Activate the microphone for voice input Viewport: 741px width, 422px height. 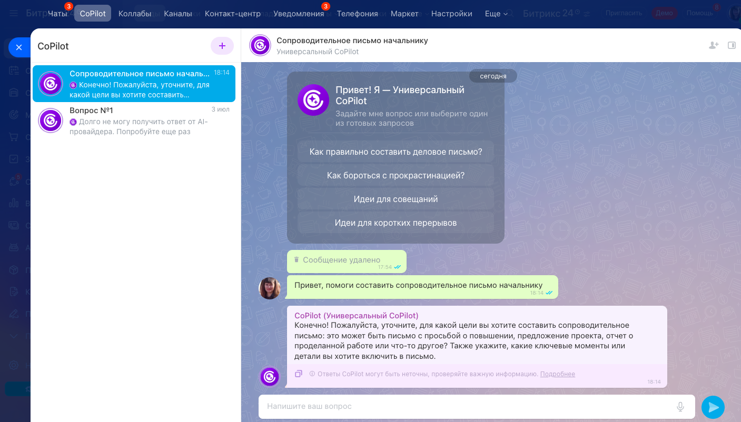click(680, 406)
